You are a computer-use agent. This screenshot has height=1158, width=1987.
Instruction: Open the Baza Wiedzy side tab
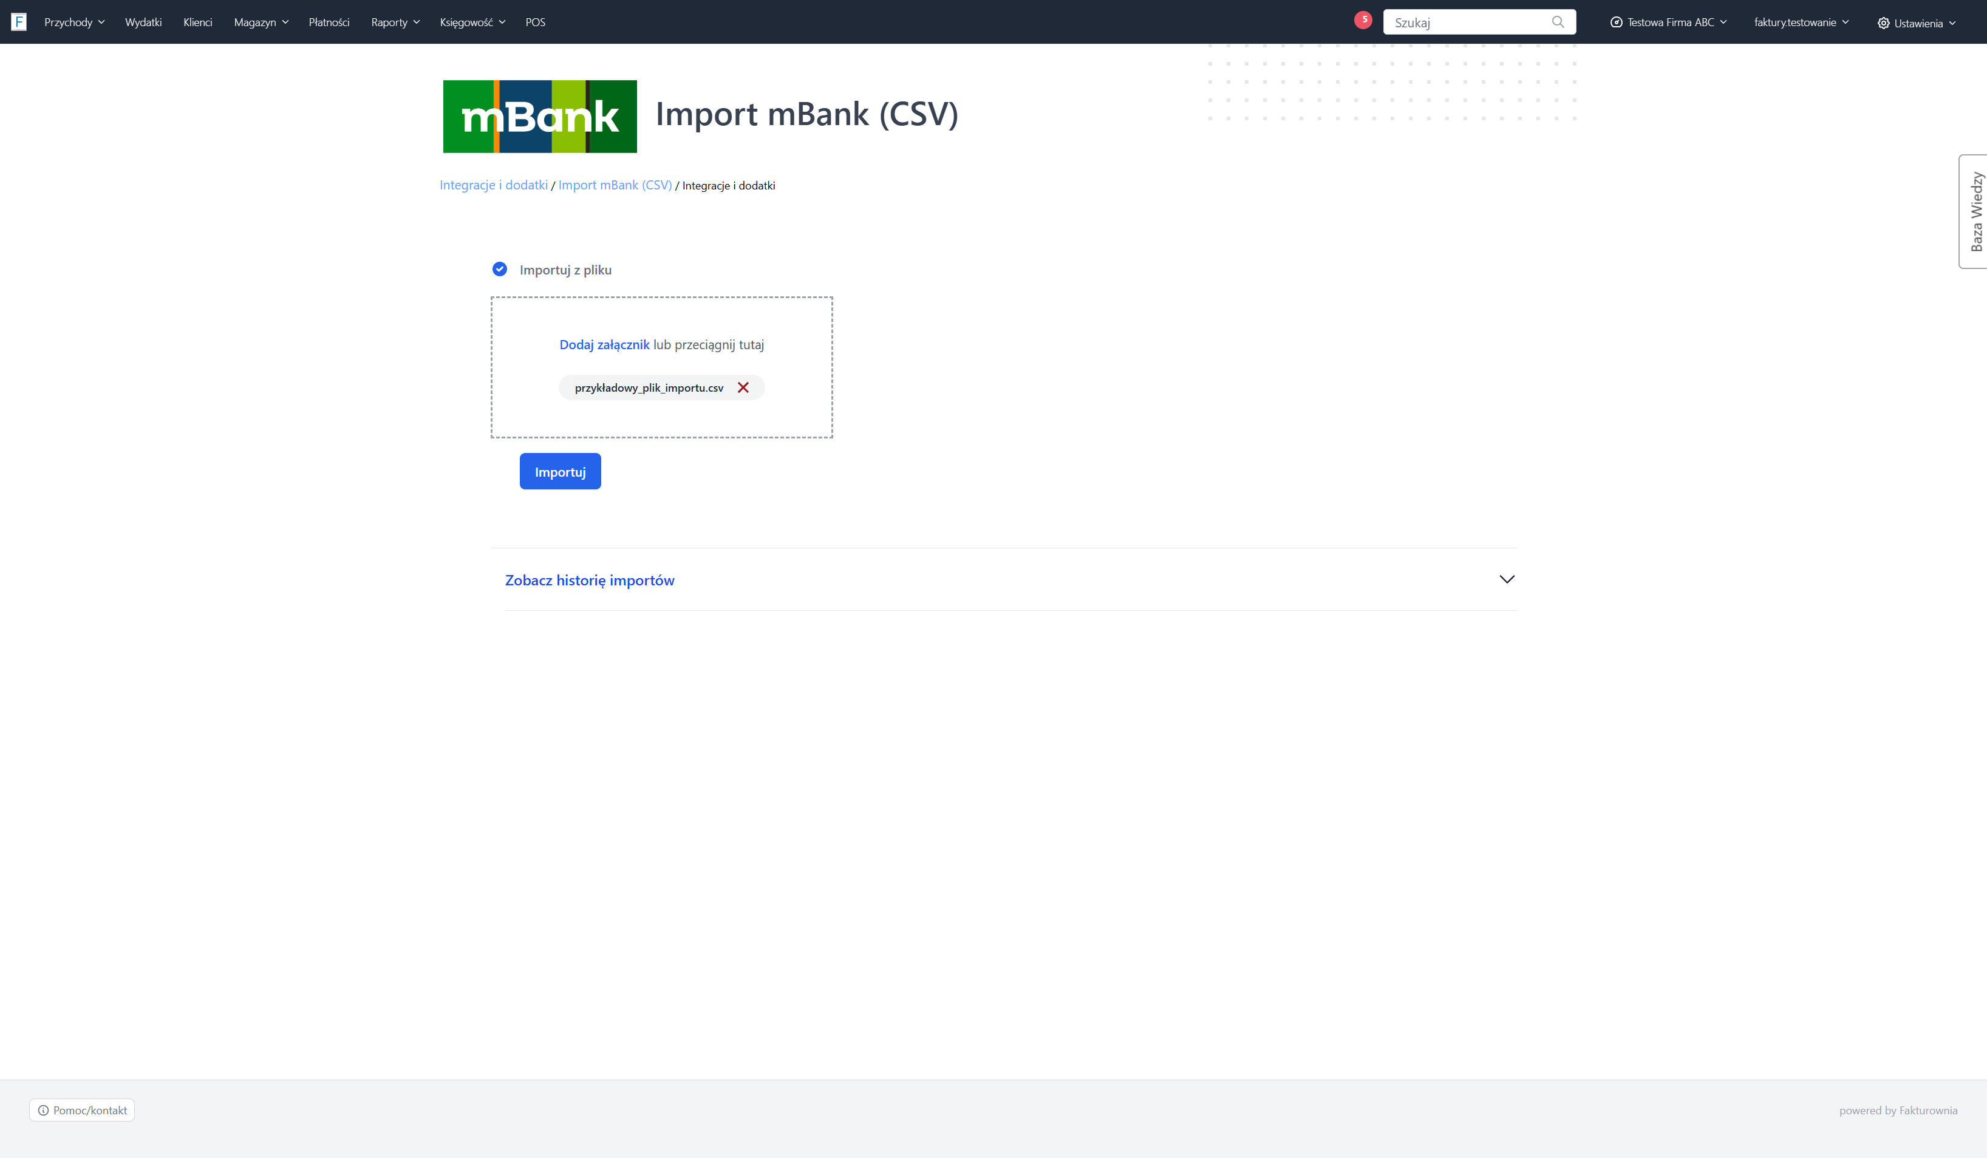(1974, 211)
